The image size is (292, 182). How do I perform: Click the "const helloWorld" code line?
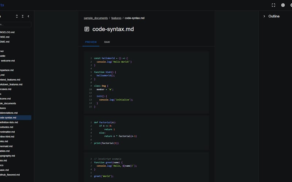111,58
